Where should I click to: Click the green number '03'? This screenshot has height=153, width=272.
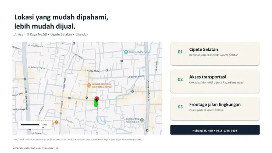180,107
